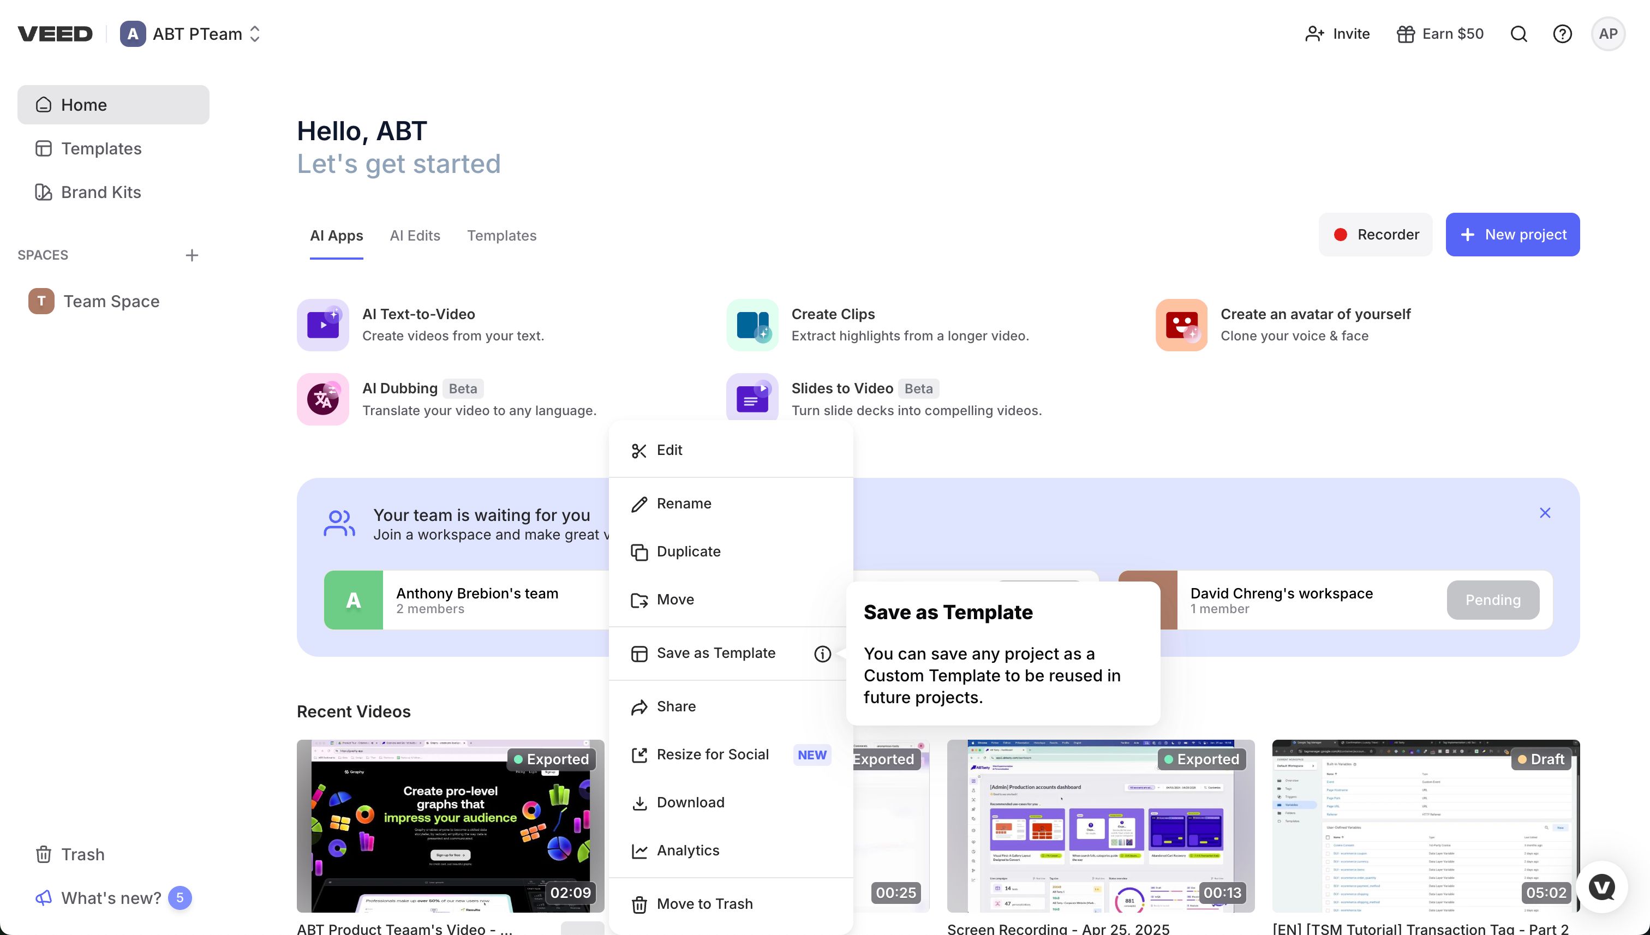Dismiss the team waiting banner
Viewport: 1650px width, 935px height.
click(x=1545, y=513)
